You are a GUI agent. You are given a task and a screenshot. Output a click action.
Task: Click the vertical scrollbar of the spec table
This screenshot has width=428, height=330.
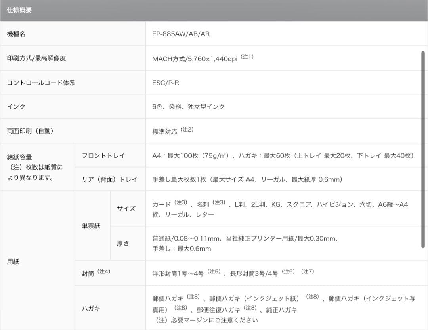[423, 149]
